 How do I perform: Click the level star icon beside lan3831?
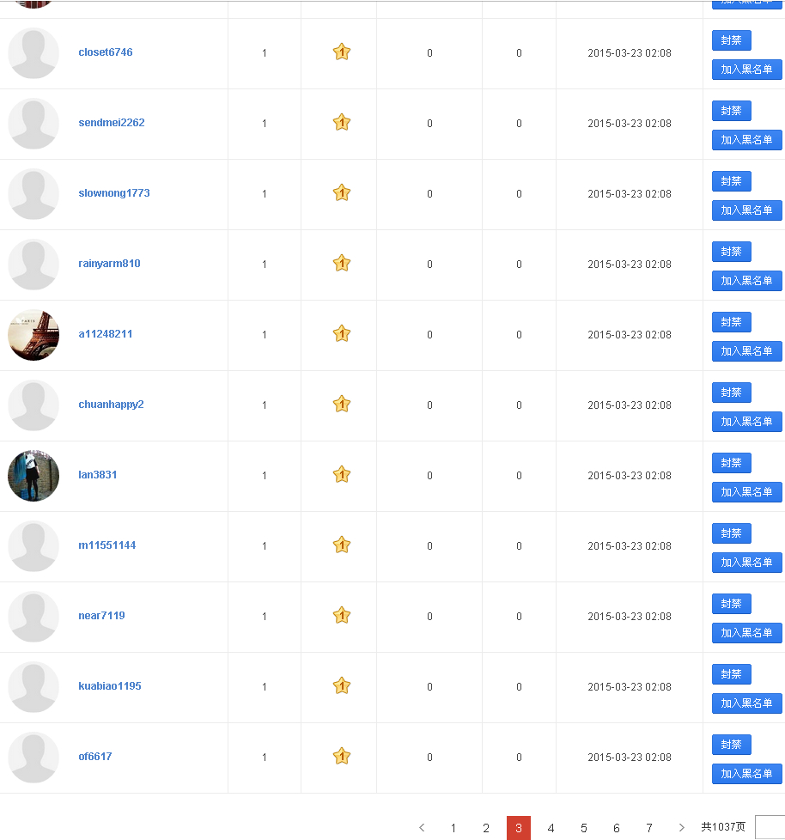click(342, 475)
